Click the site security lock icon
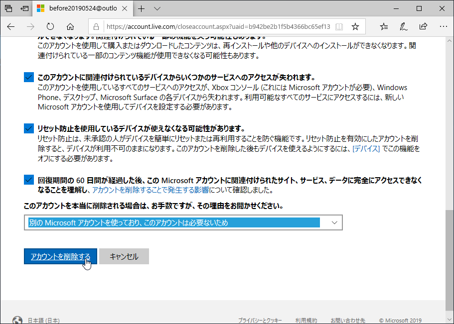The image size is (454, 324). 96,27
